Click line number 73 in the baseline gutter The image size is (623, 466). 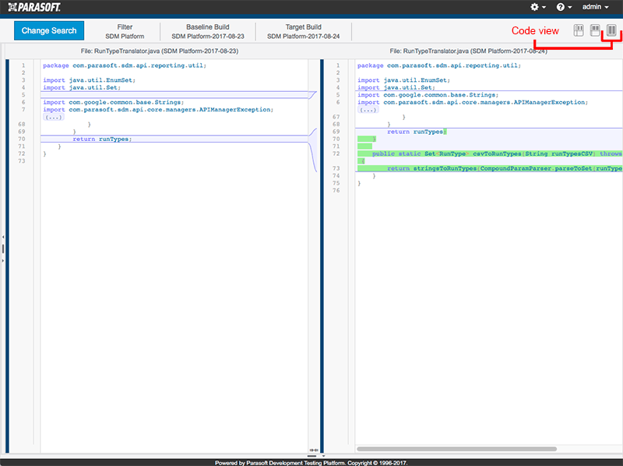point(22,161)
